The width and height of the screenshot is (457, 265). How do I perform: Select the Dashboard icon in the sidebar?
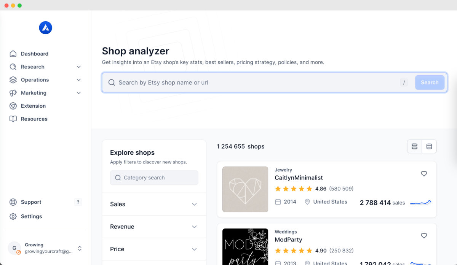[x=13, y=54]
